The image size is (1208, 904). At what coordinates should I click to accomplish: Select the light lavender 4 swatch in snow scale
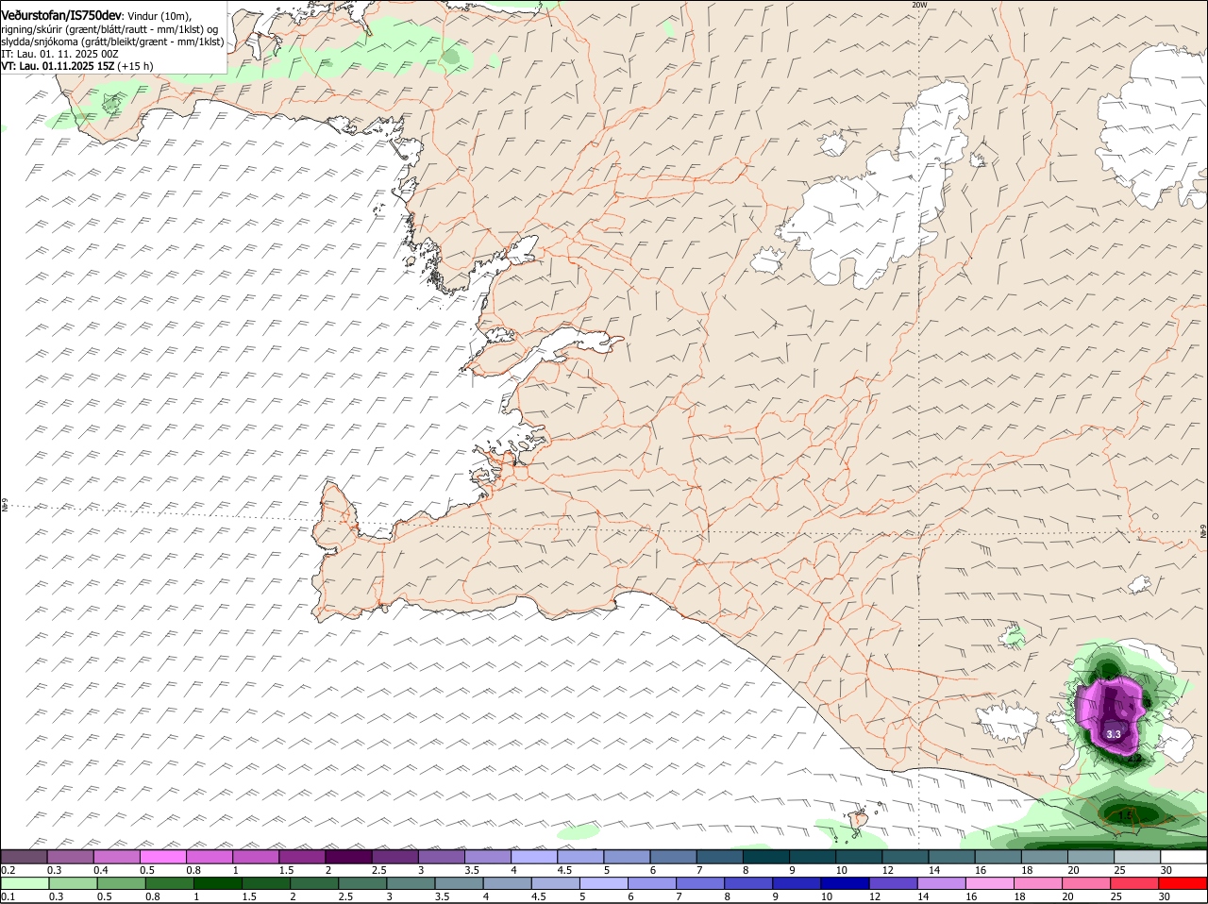[x=534, y=856]
